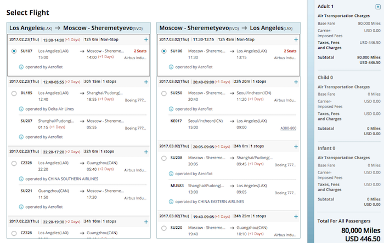Click the Adult subtotal USD 446.50 value
The width and height of the screenshot is (384, 243).
click(370, 63)
